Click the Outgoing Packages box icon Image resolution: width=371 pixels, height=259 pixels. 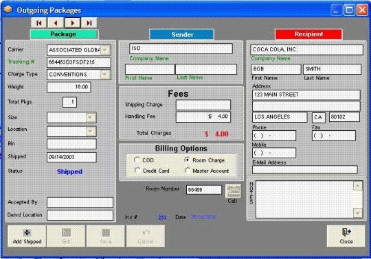point(8,10)
